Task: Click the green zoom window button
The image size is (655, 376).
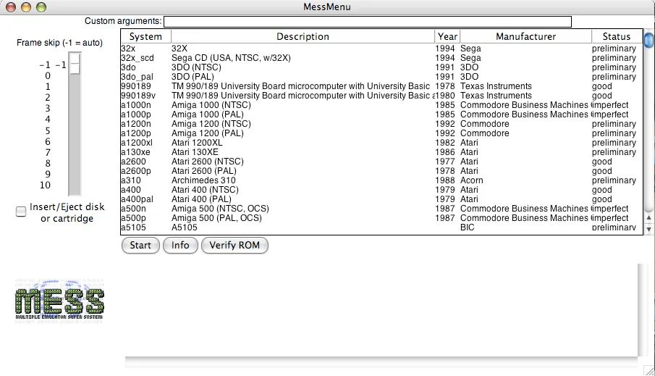Action: [41, 7]
